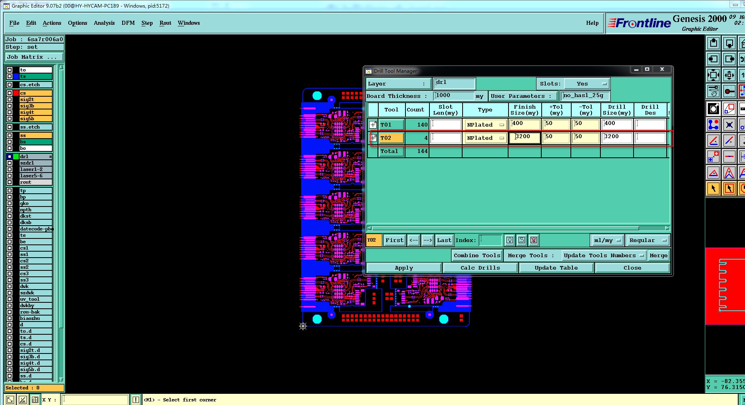This screenshot has height=405, width=745.
Task: Click the red pad snap icon
Action: click(729, 91)
